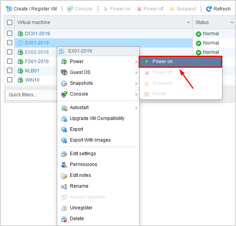
Task: Click the Autostart menu icon
Action: [64, 108]
